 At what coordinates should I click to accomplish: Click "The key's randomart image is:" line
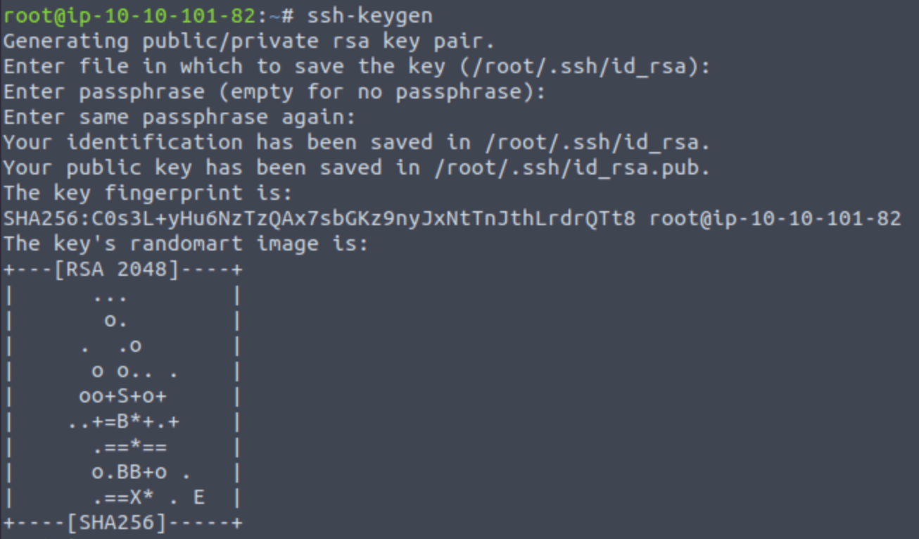(x=186, y=245)
